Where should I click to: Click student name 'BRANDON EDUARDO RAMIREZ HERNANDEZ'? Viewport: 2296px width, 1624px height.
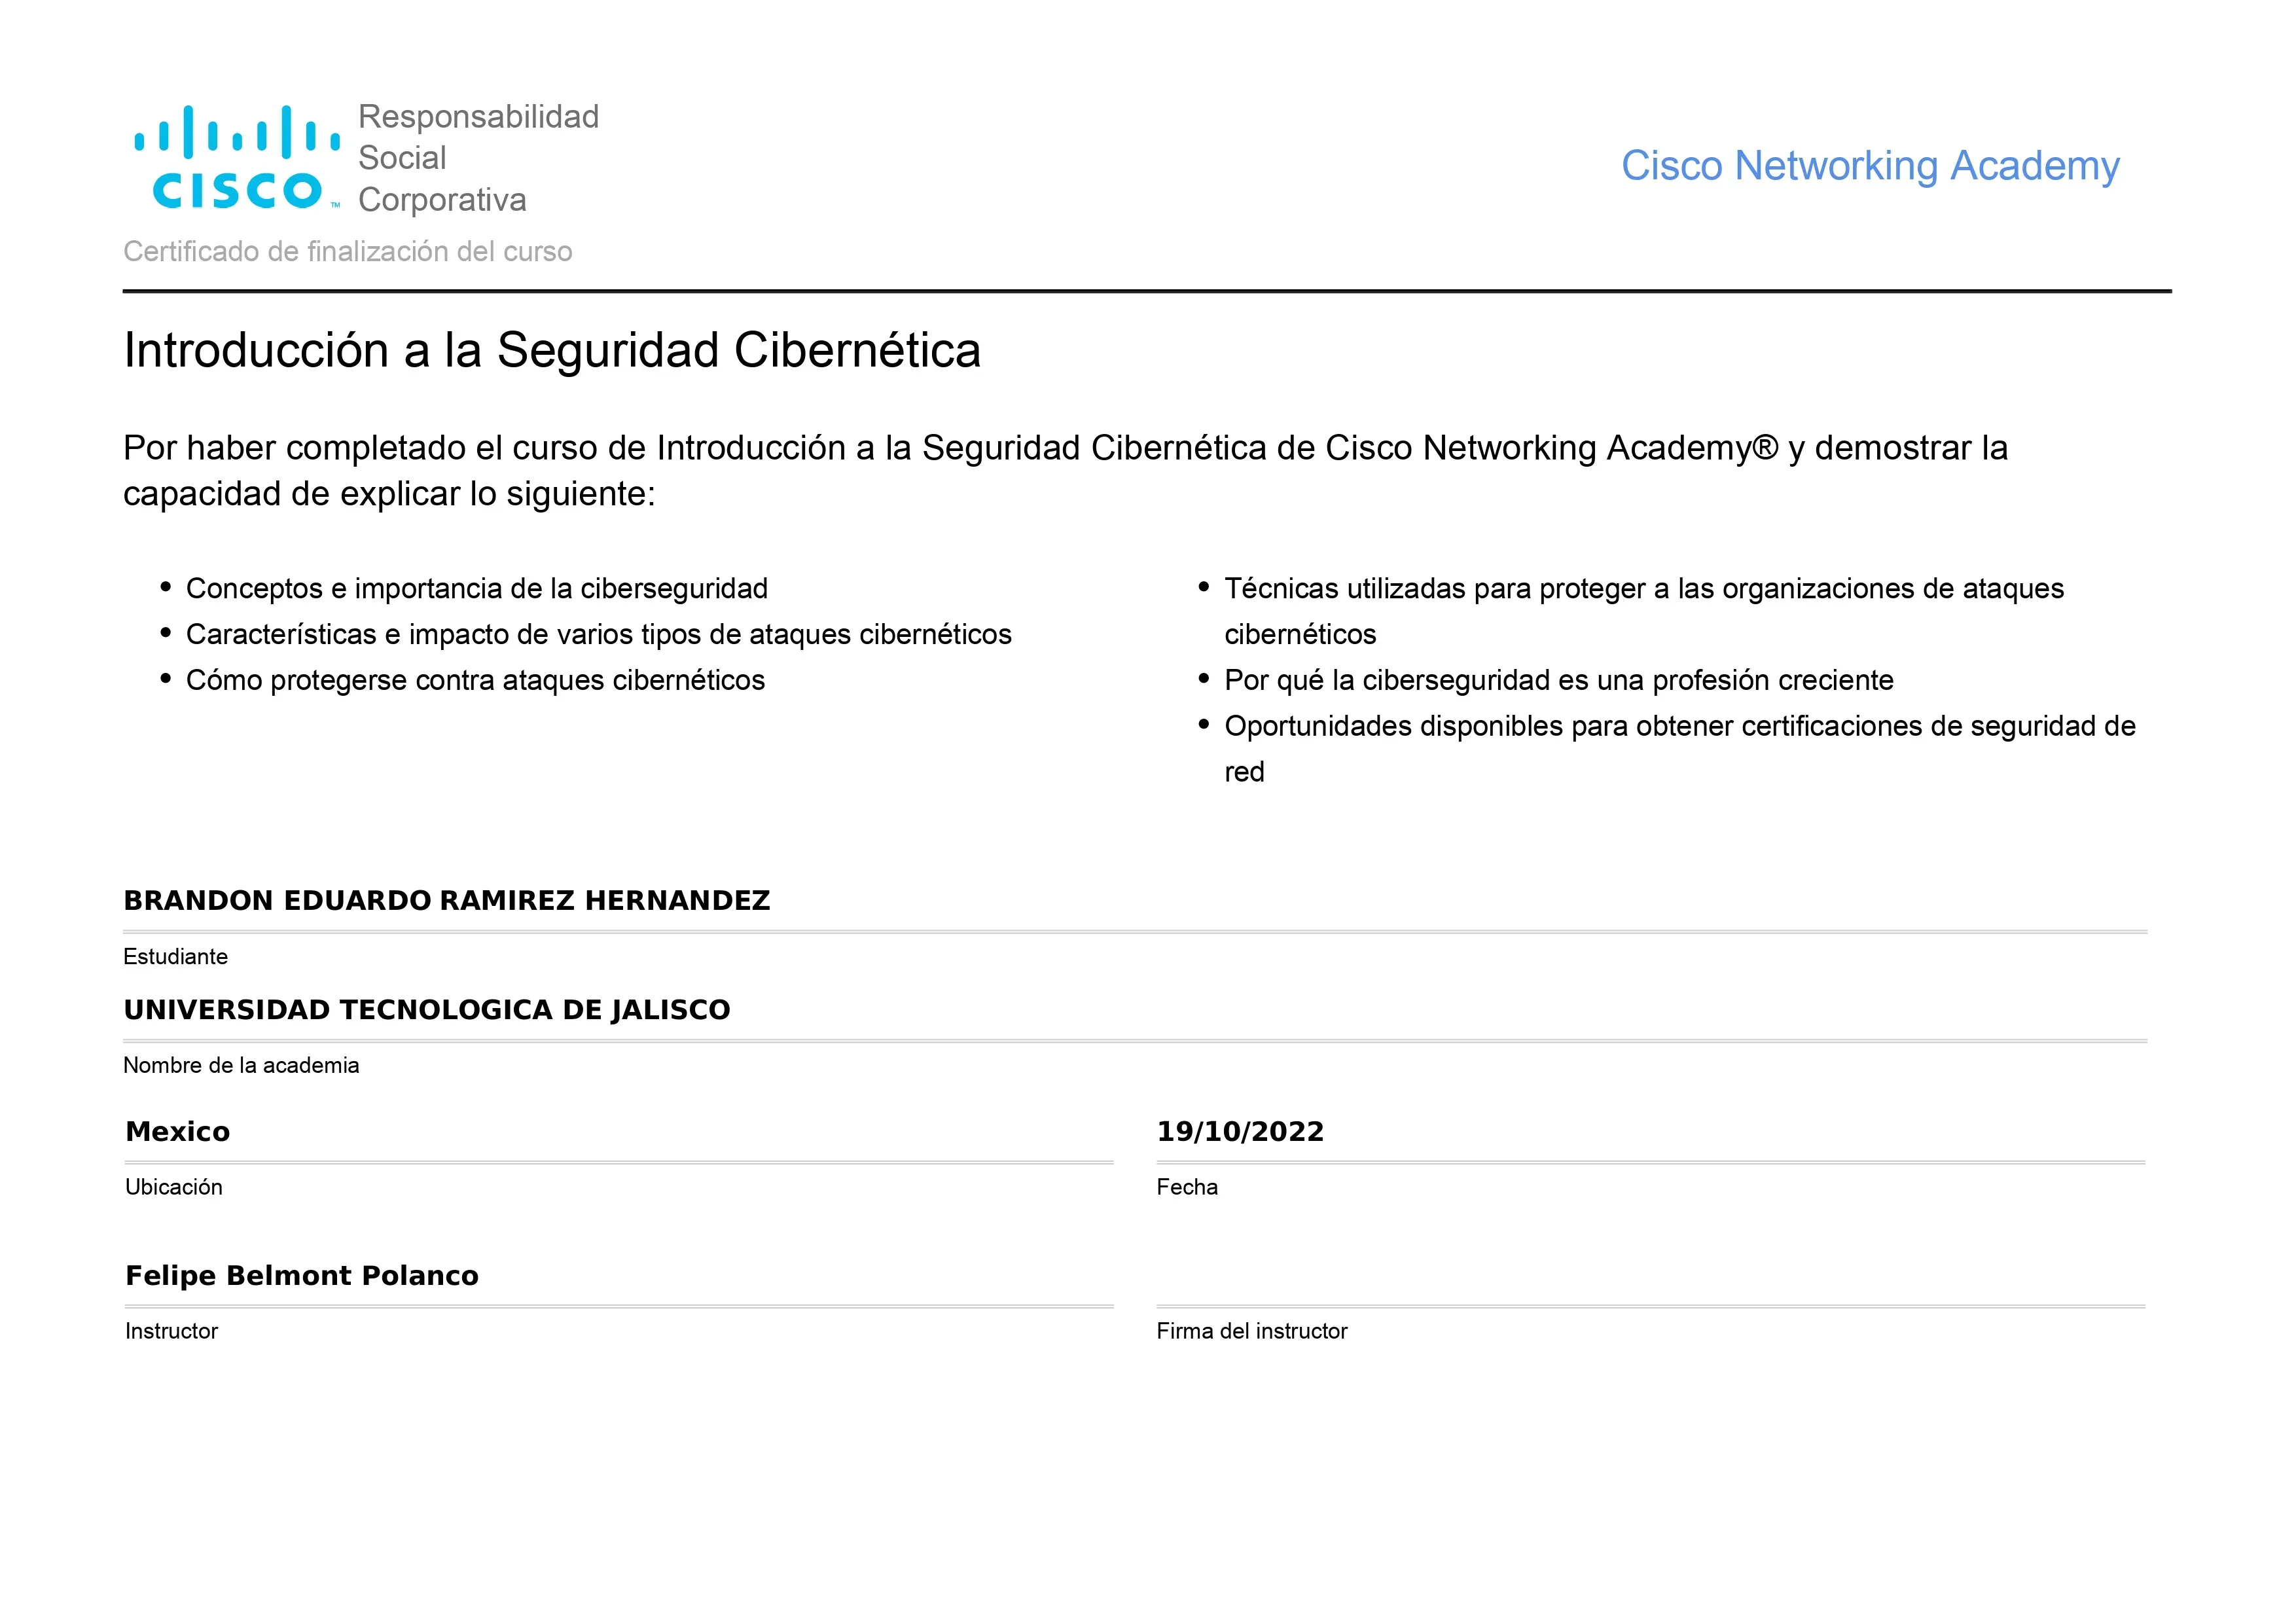click(447, 901)
